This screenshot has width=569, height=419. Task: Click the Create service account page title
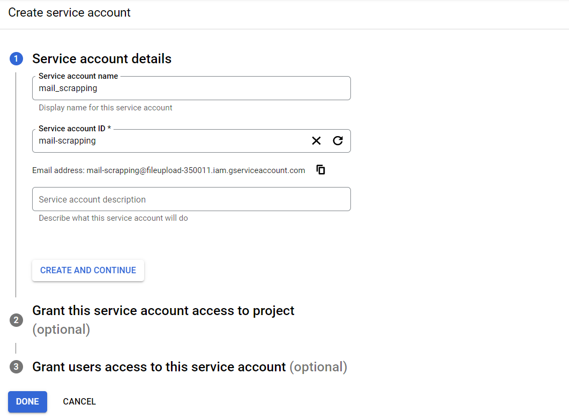(x=69, y=12)
